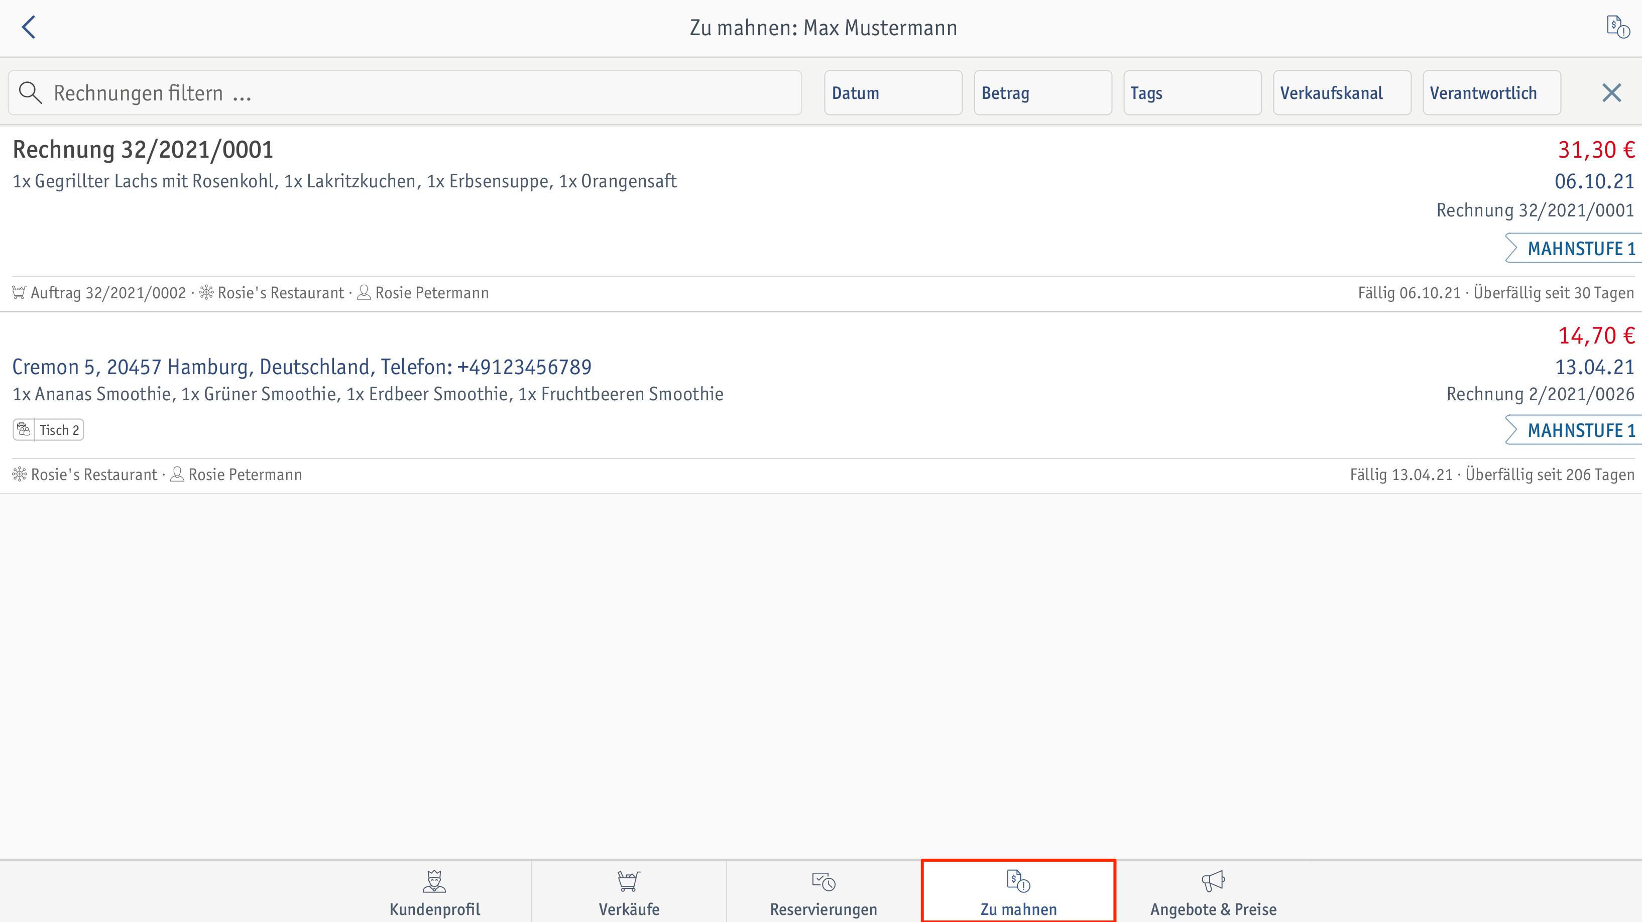Click the date 13.04.21
Viewport: 1642px width, 922px height.
click(x=1594, y=367)
